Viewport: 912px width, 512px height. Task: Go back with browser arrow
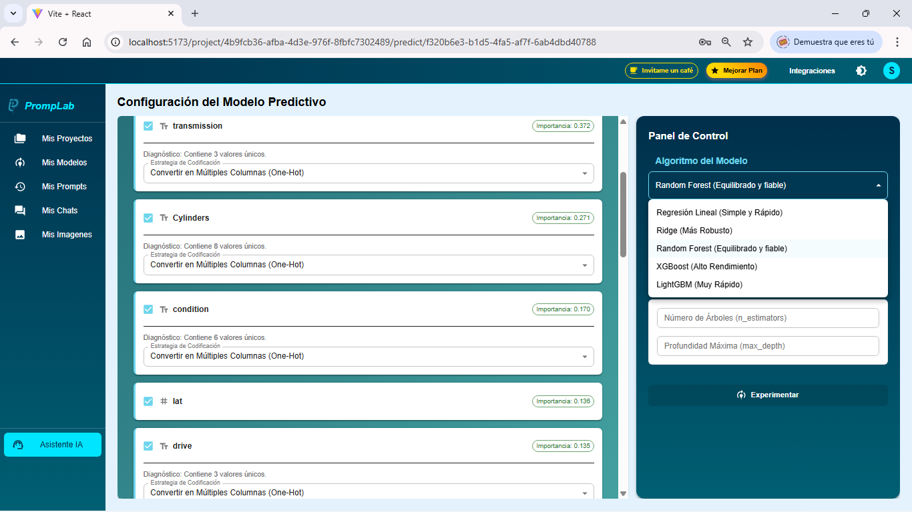point(15,42)
